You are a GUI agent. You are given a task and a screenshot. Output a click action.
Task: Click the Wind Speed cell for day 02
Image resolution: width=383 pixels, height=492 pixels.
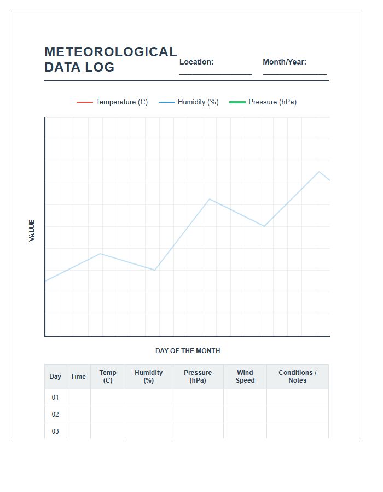pyautogui.click(x=245, y=414)
